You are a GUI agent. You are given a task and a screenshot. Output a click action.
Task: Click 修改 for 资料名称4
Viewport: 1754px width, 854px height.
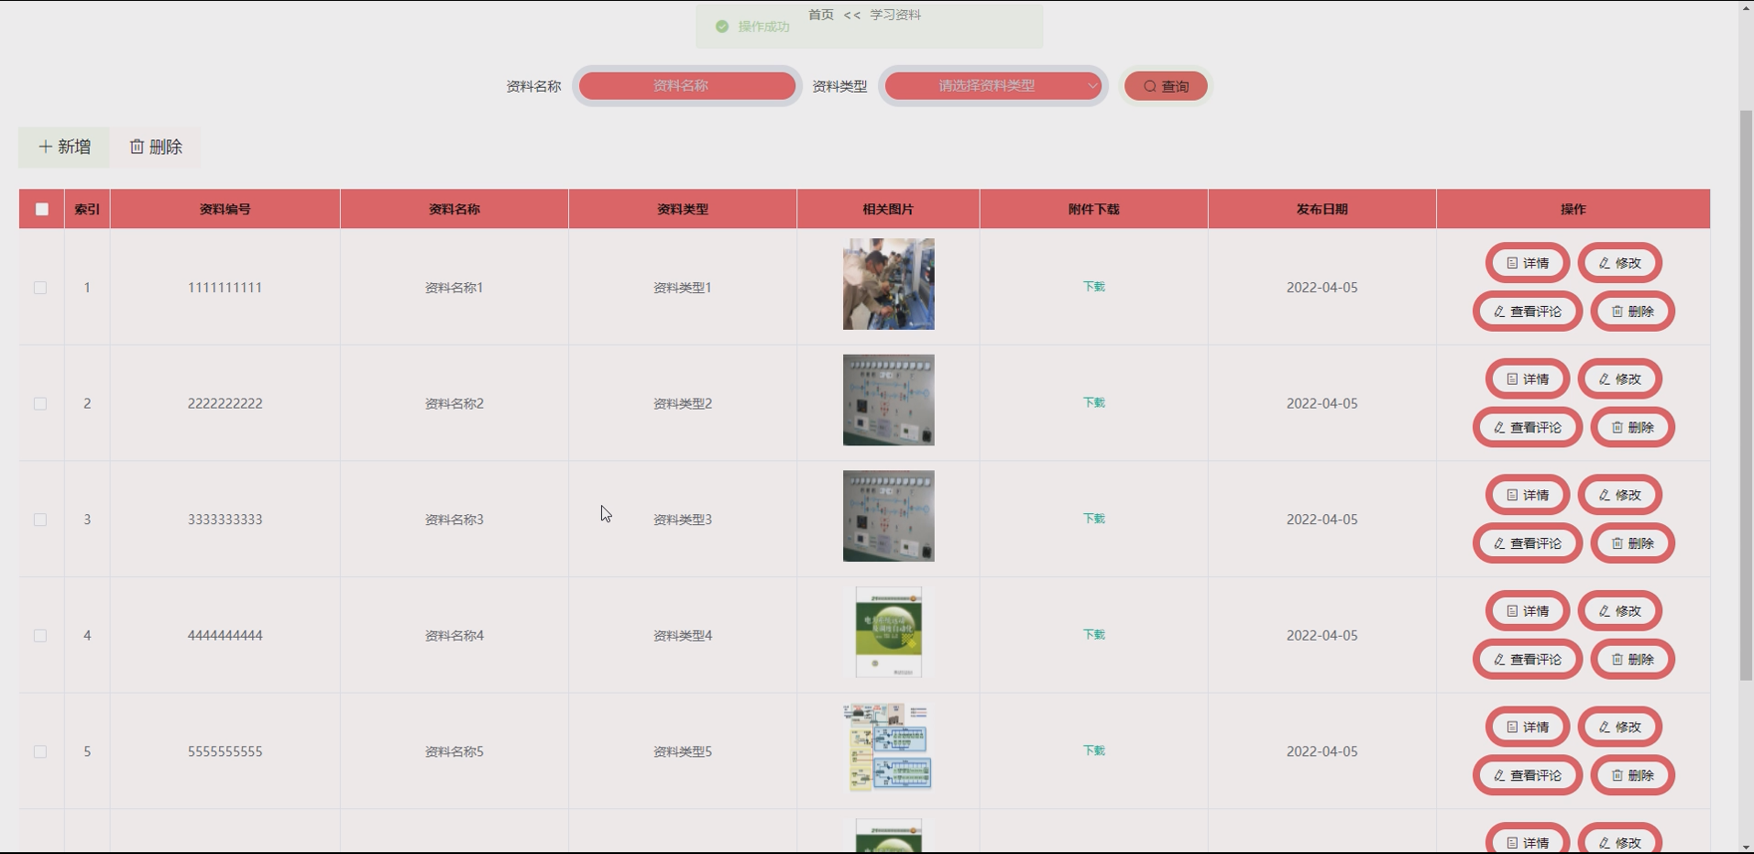tap(1620, 611)
